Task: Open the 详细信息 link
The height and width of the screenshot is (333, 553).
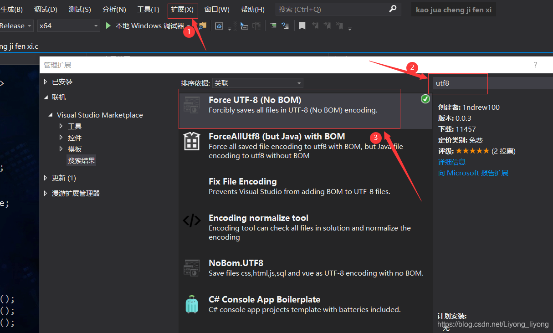Action: tap(451, 162)
